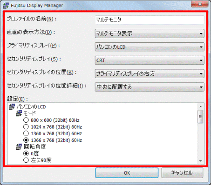Click the パソコンのLCD tree label

point(31,107)
